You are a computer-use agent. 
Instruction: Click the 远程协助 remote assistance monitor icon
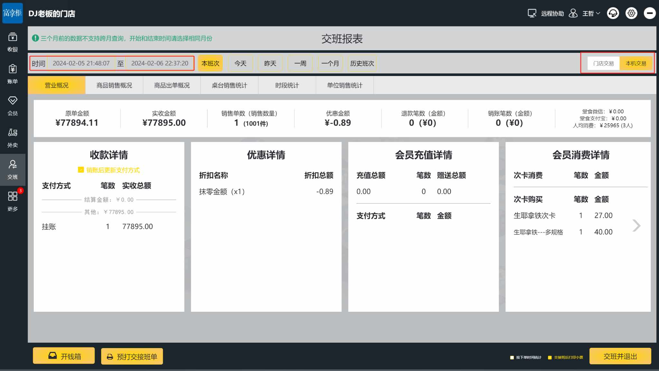pos(532,13)
